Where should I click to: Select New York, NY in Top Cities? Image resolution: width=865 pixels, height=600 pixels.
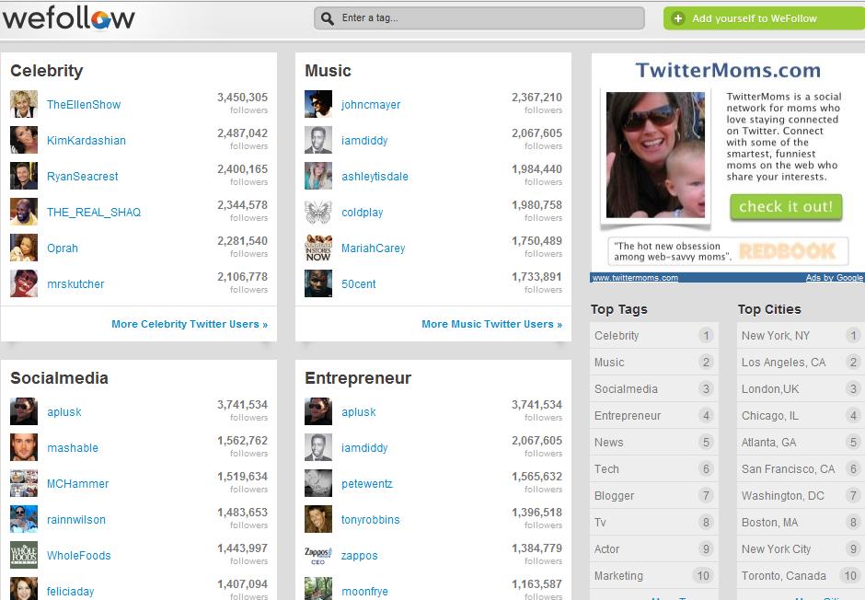(x=801, y=335)
